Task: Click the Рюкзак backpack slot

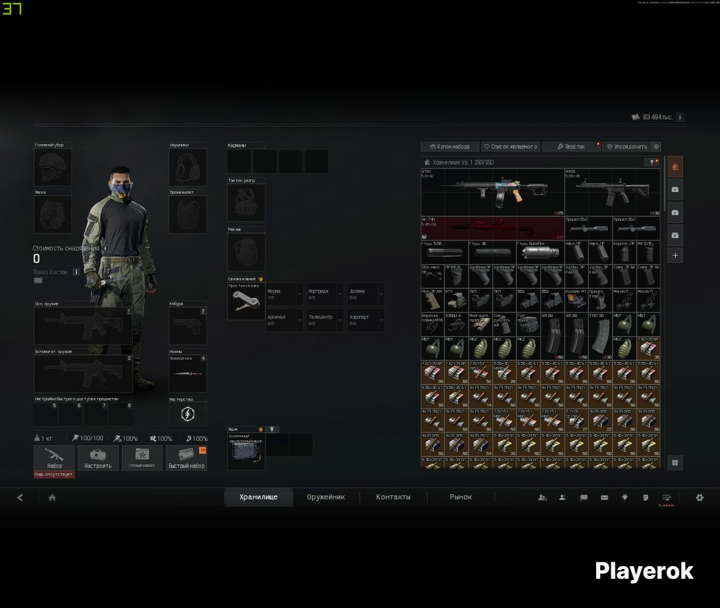Action: click(x=246, y=252)
